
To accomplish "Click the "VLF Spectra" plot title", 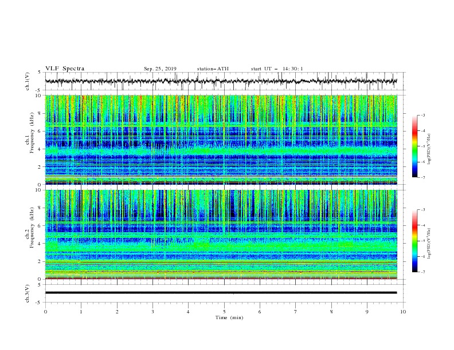I will pyautogui.click(x=65, y=69).
